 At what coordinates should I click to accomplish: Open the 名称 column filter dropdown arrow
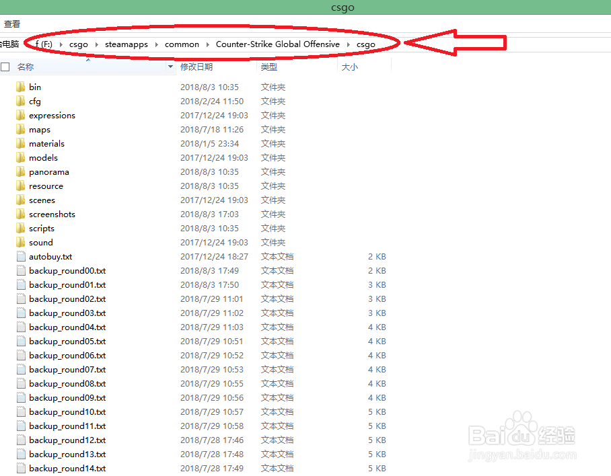(x=170, y=67)
